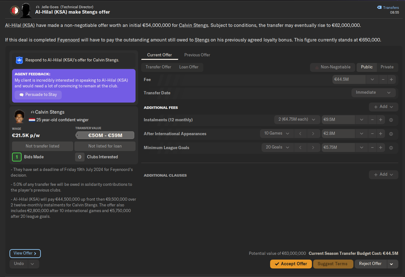The image size is (405, 277).
Task: Open the instalments count dropdown showing 2
Action: (297, 120)
